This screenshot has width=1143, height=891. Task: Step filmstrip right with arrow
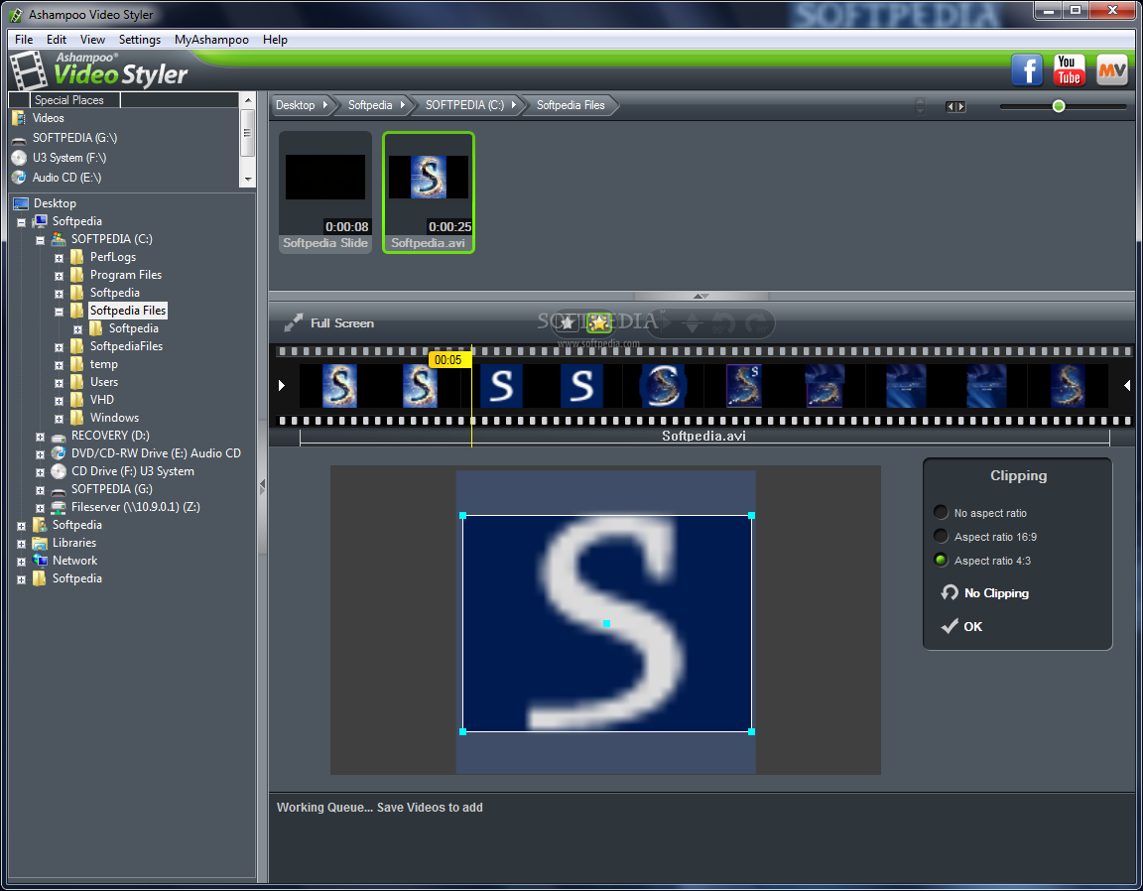tap(1127, 385)
